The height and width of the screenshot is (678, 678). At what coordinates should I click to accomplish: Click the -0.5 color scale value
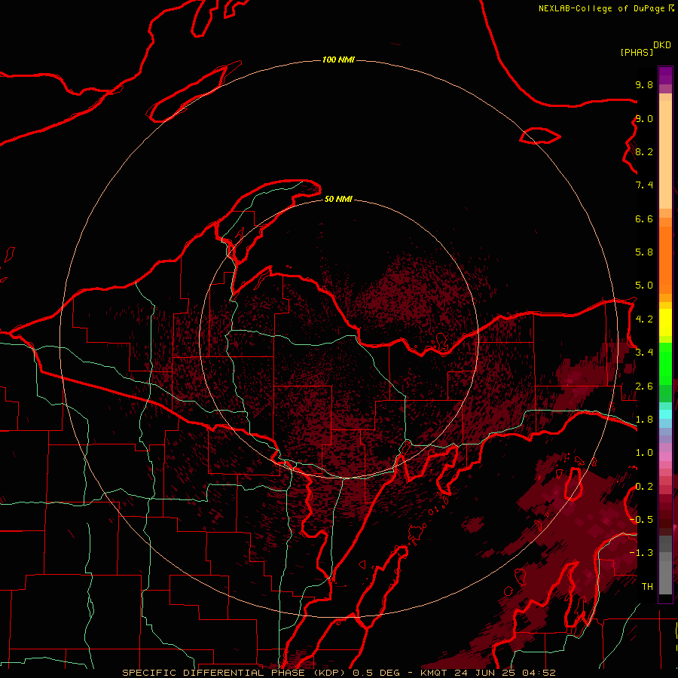tap(641, 520)
